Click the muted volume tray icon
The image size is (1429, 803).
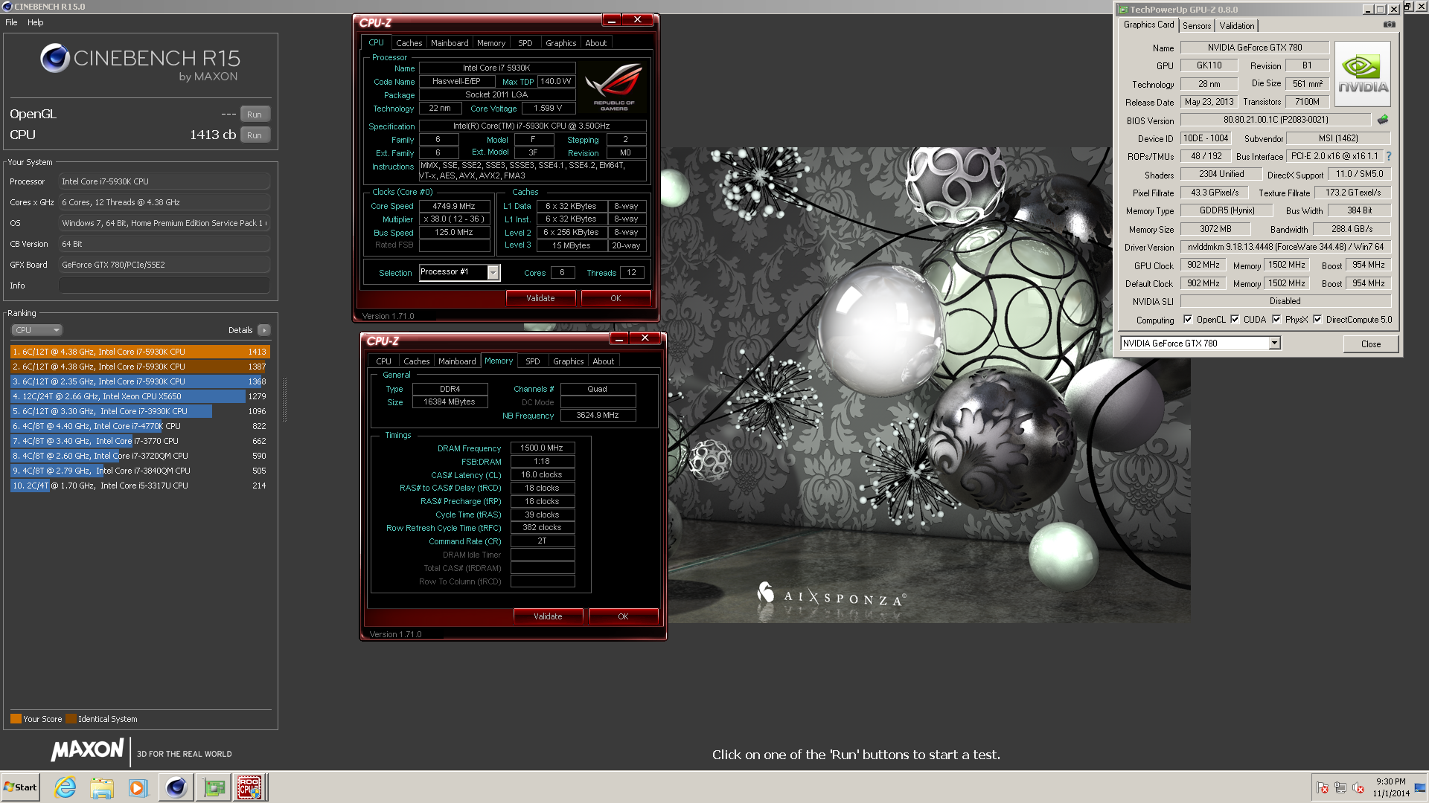[x=1358, y=787]
